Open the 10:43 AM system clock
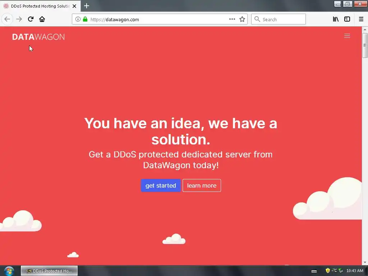The image size is (368, 276). point(355,271)
